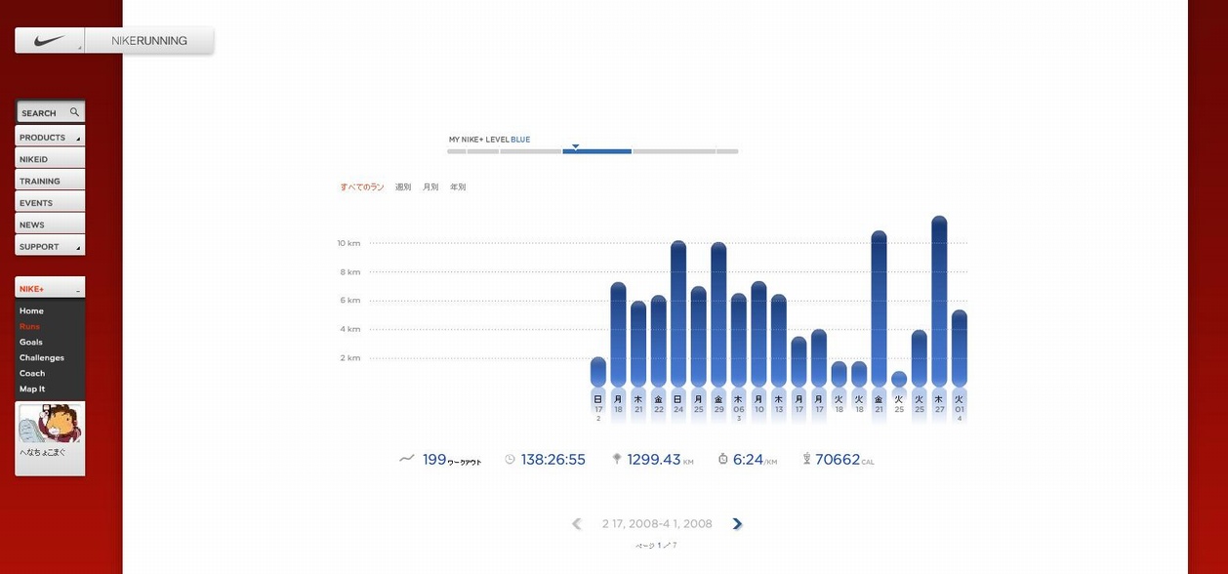The height and width of the screenshot is (574, 1228).
Task: Click the 70662 CAL total
Action: click(x=845, y=459)
